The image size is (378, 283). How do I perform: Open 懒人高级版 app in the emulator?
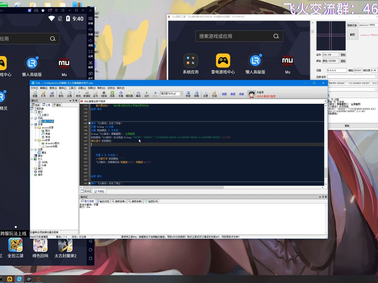[32, 66]
